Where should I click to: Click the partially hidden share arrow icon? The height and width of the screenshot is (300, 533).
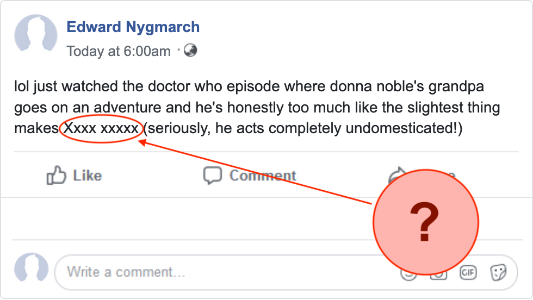coord(396,173)
